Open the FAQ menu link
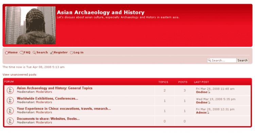The height and width of the screenshot is (133, 255). click(27, 52)
